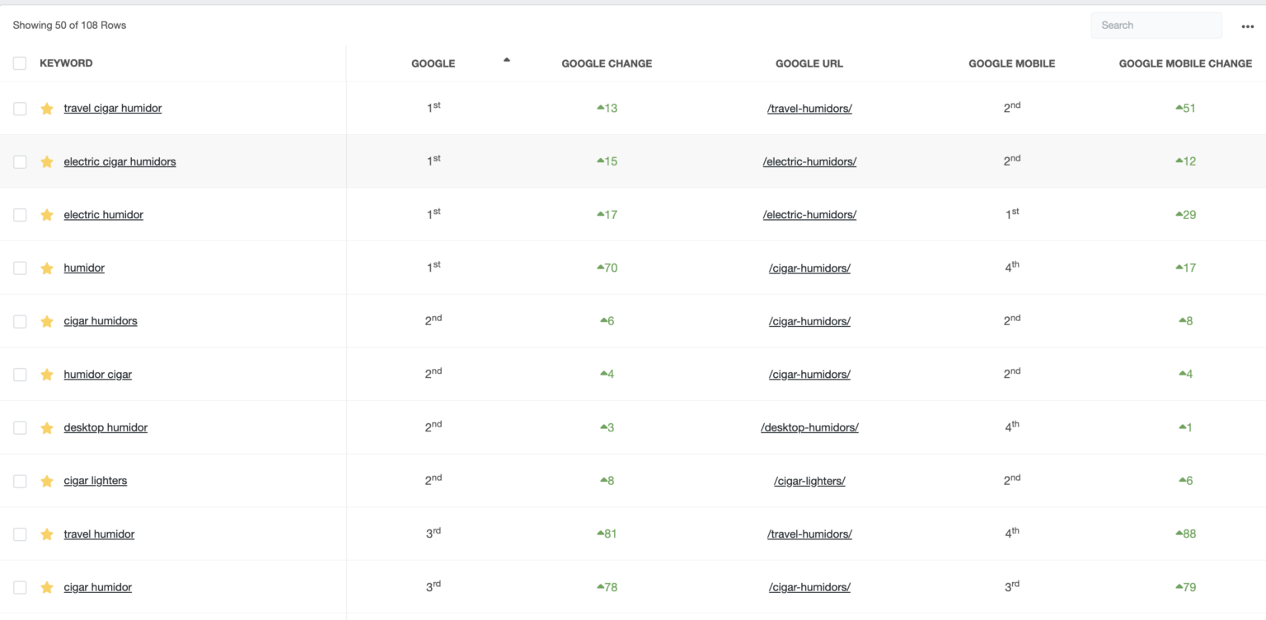Click the star next to cigar humidor
Image resolution: width=1266 pixels, height=620 pixels.
(x=47, y=587)
